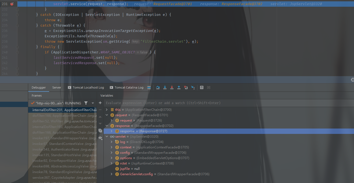Click the Step Over debugger icon
This screenshot has height=183, width=354.
tap(158, 87)
